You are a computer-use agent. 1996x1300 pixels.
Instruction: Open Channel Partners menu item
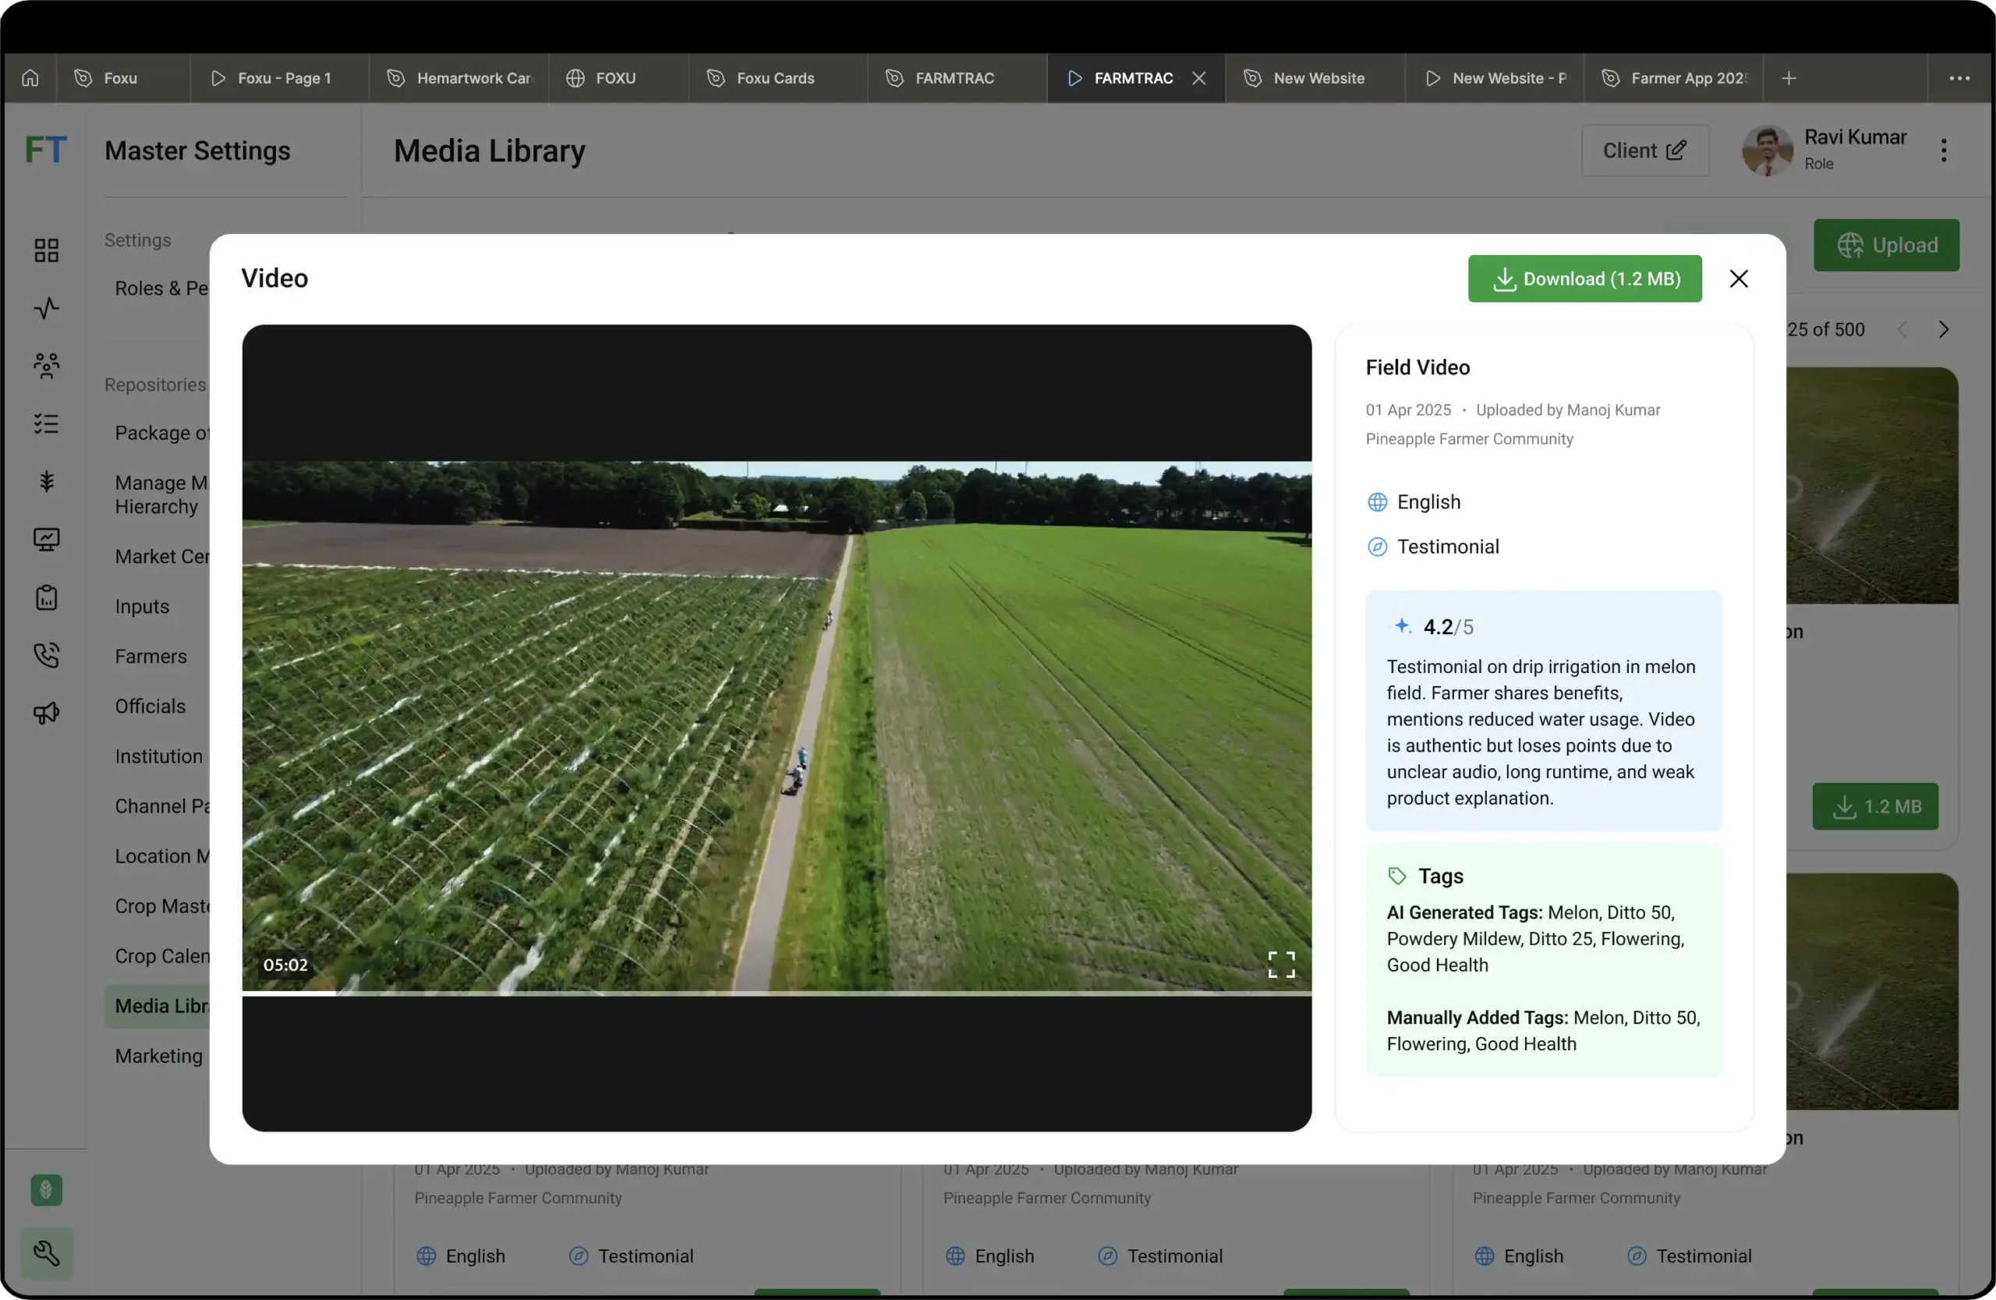tap(162, 806)
